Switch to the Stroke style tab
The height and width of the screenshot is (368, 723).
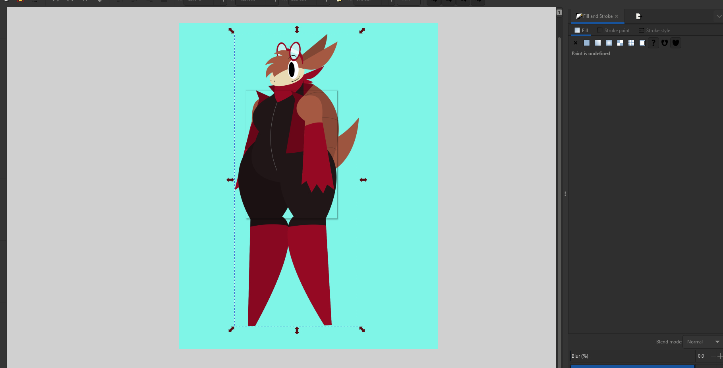click(655, 31)
